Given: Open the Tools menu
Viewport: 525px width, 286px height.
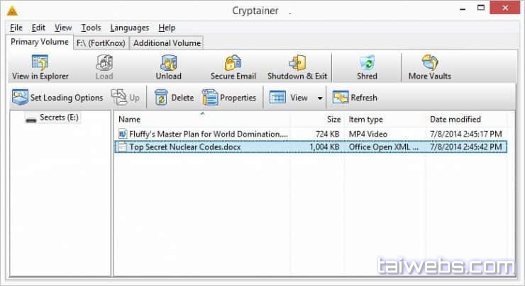Looking at the screenshot, I should coord(91,28).
